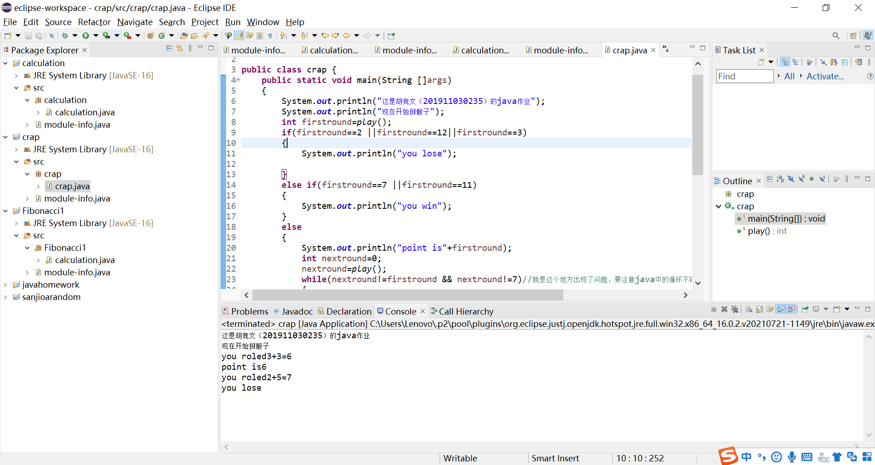This screenshot has height=465, width=875.
Task: Collapse crap class in Outline
Action: tap(719, 206)
